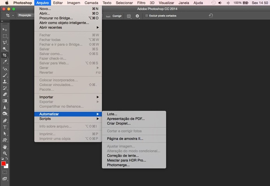This screenshot has width=270, height=186.
Task: Select the Eraser tool
Action: pos(5,94)
